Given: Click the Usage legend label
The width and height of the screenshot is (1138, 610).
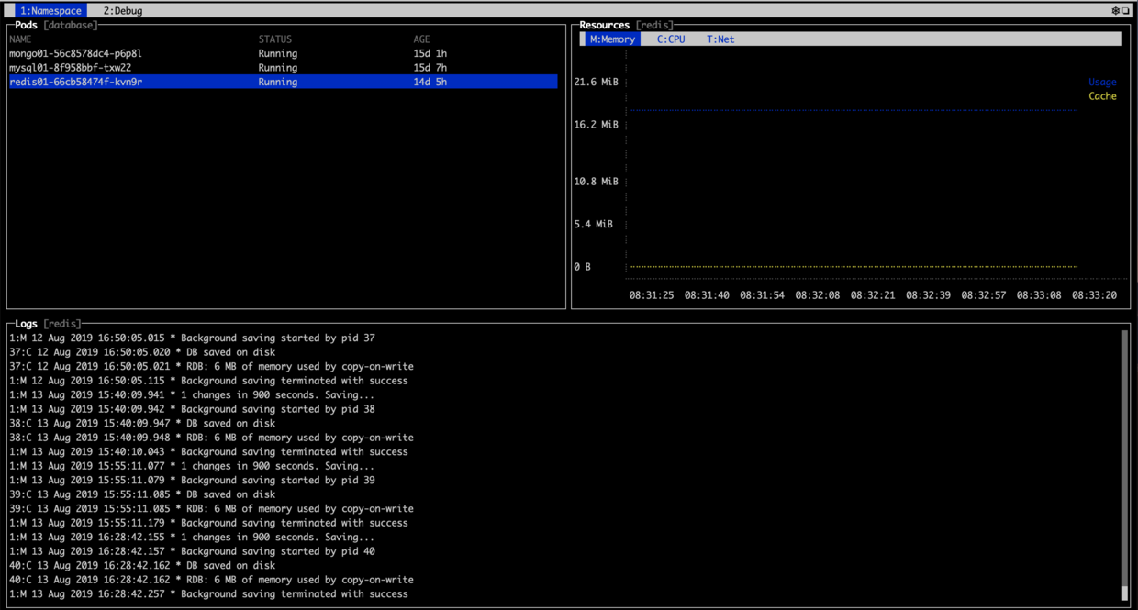Looking at the screenshot, I should click(x=1102, y=82).
